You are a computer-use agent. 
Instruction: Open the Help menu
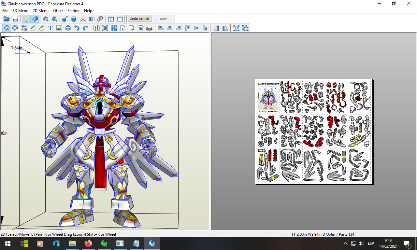point(88,11)
